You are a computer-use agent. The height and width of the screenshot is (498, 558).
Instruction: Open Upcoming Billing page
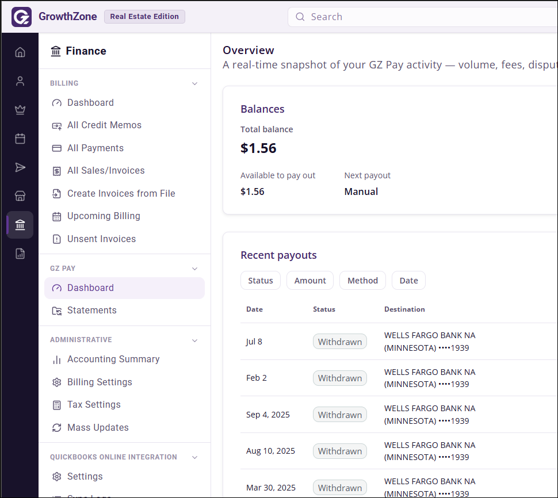[x=125, y=216]
